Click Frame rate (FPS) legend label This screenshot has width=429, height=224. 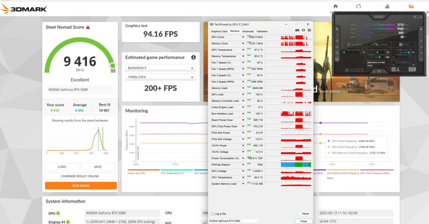(136, 173)
